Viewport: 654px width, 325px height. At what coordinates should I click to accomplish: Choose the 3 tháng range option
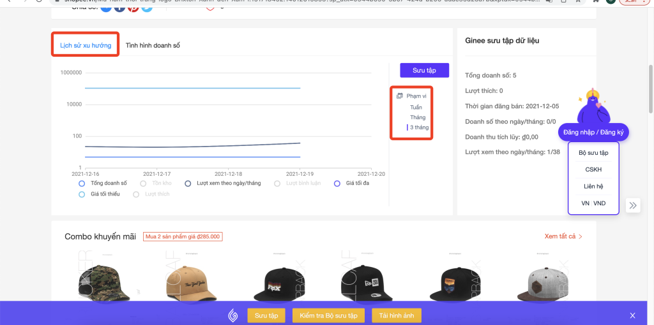pos(419,127)
